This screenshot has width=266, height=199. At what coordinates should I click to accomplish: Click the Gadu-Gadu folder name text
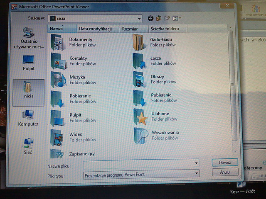[161, 39]
